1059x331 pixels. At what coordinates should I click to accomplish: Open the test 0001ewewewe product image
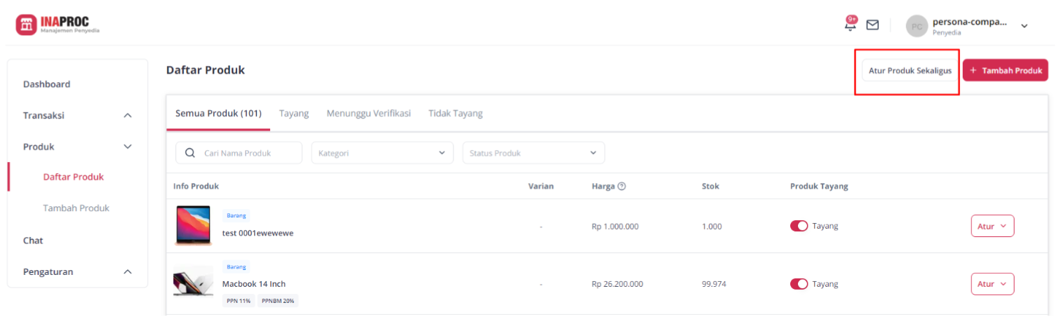tap(194, 226)
